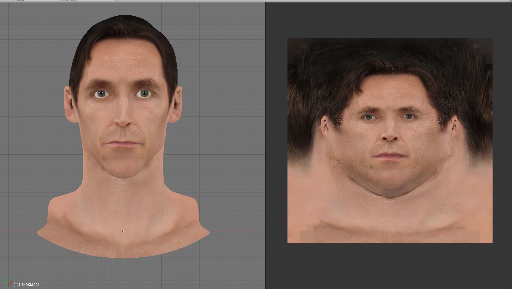Click the 3D cursor dot below the neck
This screenshot has width=512, height=289.
coord(123,231)
